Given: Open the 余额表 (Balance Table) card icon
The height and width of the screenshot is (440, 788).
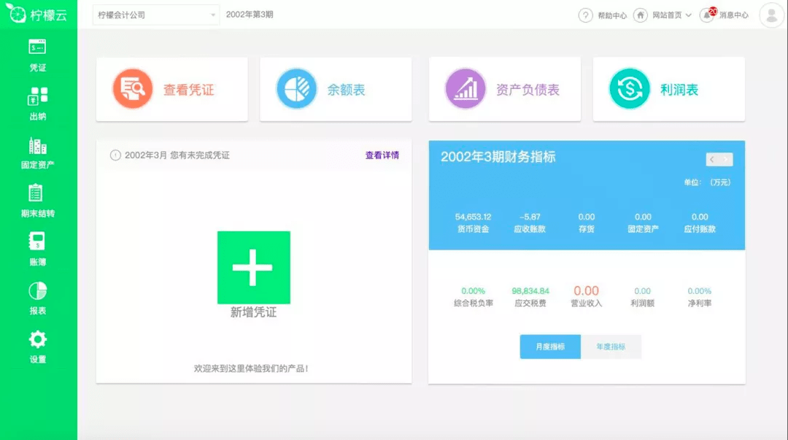Looking at the screenshot, I should coord(295,88).
